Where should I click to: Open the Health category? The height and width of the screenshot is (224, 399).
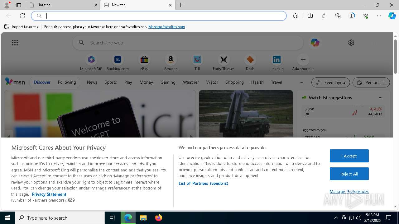[x=257, y=82]
